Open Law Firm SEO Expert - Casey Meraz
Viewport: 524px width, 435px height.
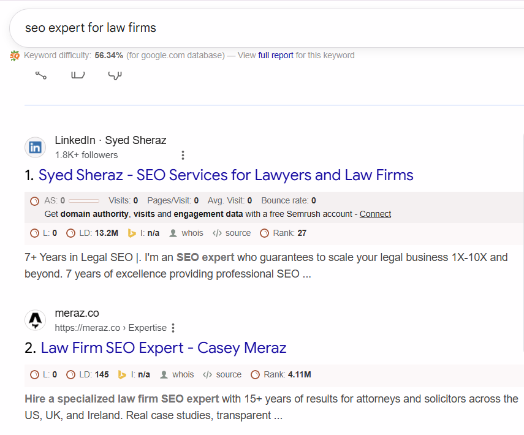point(164,348)
